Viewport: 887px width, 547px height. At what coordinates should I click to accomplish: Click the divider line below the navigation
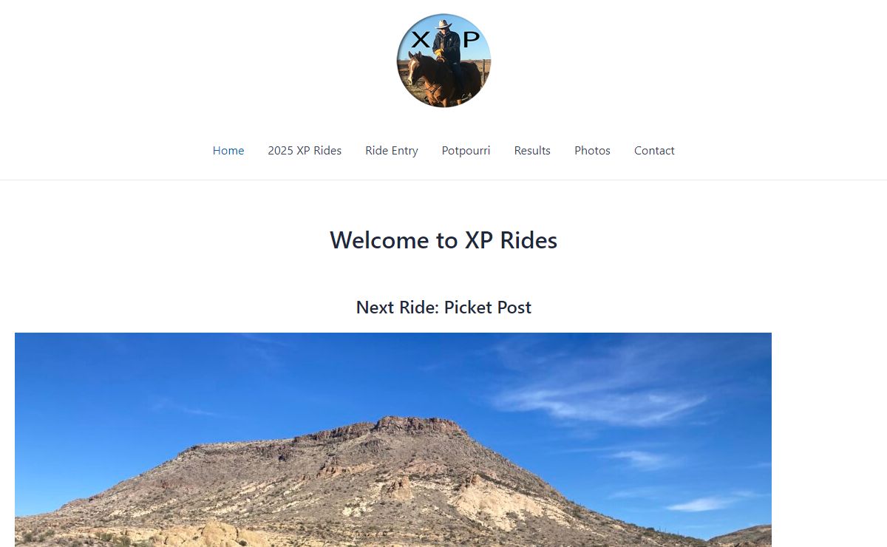click(443, 180)
